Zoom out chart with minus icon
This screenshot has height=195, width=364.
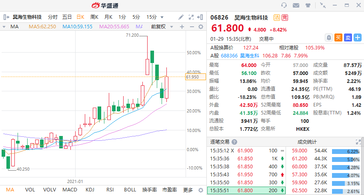(192, 27)
